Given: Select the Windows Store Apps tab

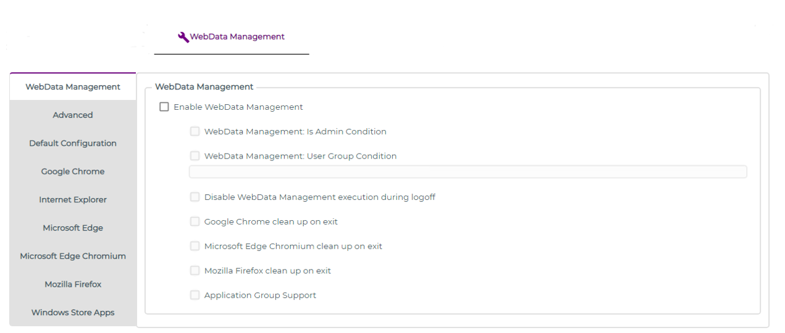Looking at the screenshot, I should point(73,313).
